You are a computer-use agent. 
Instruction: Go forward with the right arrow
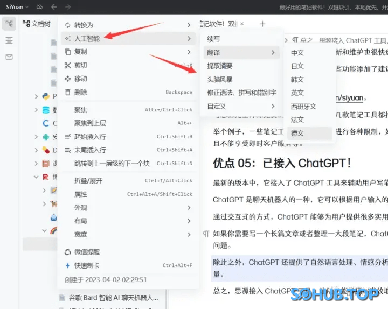[x=67, y=7]
